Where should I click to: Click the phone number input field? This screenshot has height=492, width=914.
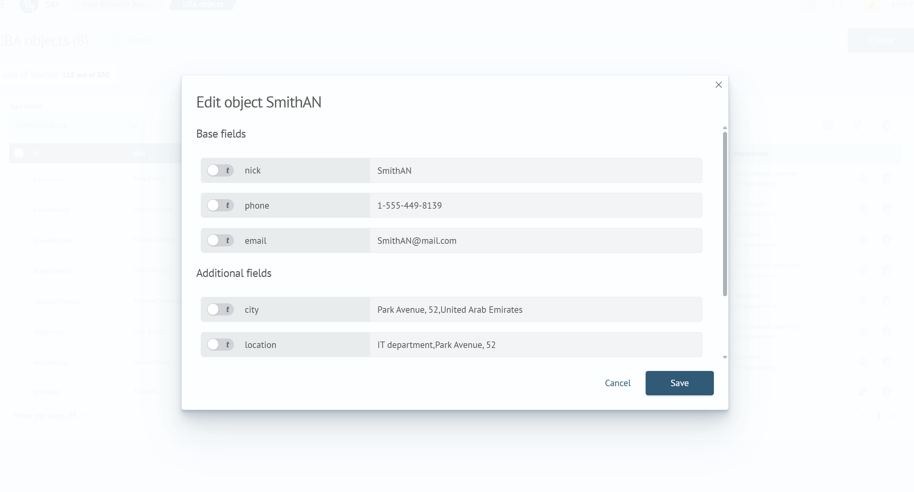(x=535, y=205)
